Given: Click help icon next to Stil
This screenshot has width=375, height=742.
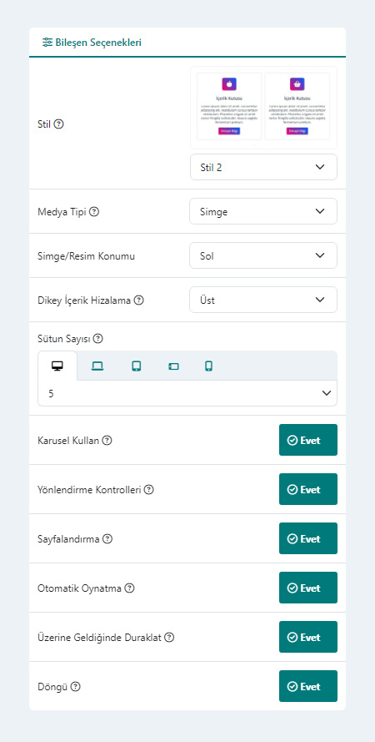Looking at the screenshot, I should (x=58, y=124).
